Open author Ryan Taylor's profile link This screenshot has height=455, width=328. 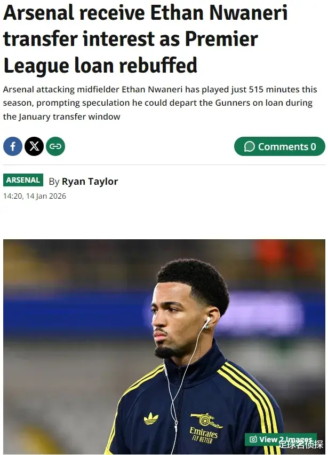pyautogui.click(x=90, y=182)
